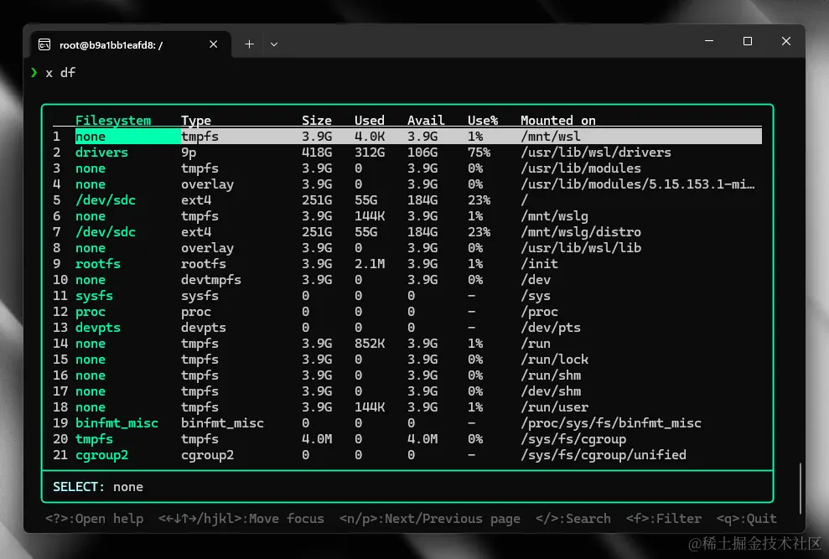Maximize the terminal window
829x559 pixels.
pyautogui.click(x=748, y=41)
